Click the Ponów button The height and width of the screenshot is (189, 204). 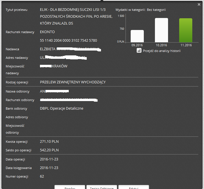(x=70, y=187)
